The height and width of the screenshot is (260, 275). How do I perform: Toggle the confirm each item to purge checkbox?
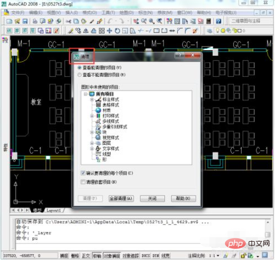83,173
